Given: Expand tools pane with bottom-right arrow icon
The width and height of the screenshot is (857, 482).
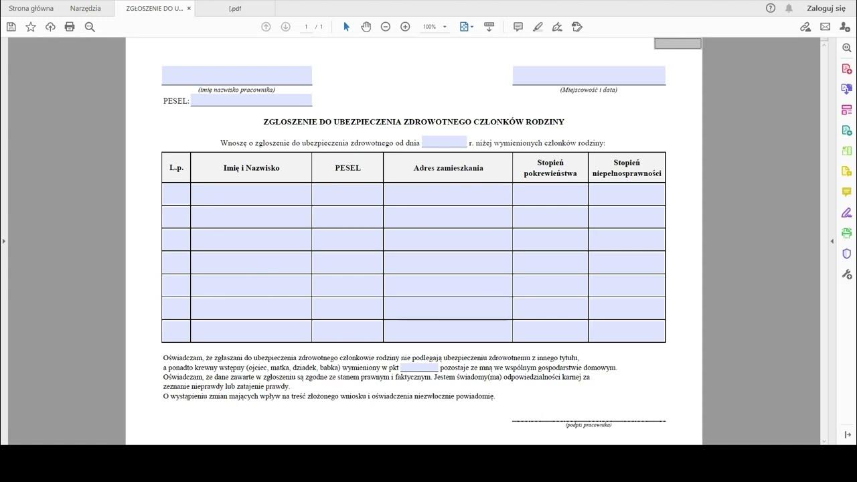Looking at the screenshot, I should 847,435.
